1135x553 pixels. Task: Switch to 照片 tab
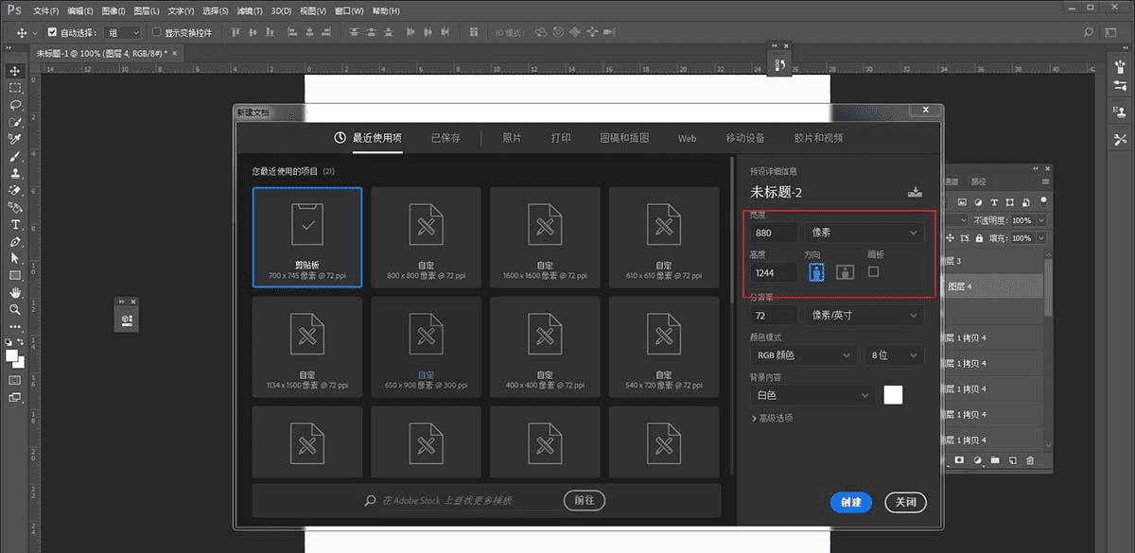[x=512, y=138]
